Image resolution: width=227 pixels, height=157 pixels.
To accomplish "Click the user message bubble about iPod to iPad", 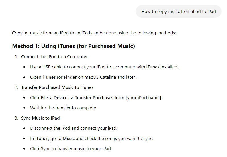I will [178, 12].
